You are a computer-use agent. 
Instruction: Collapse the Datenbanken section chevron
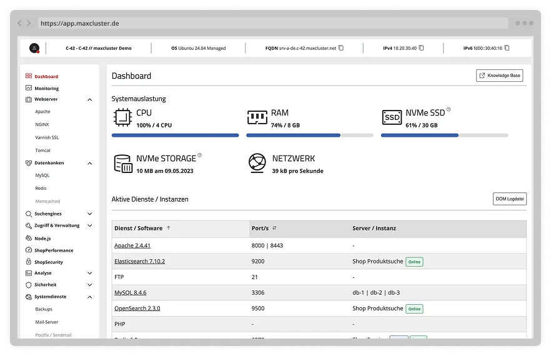pos(89,164)
